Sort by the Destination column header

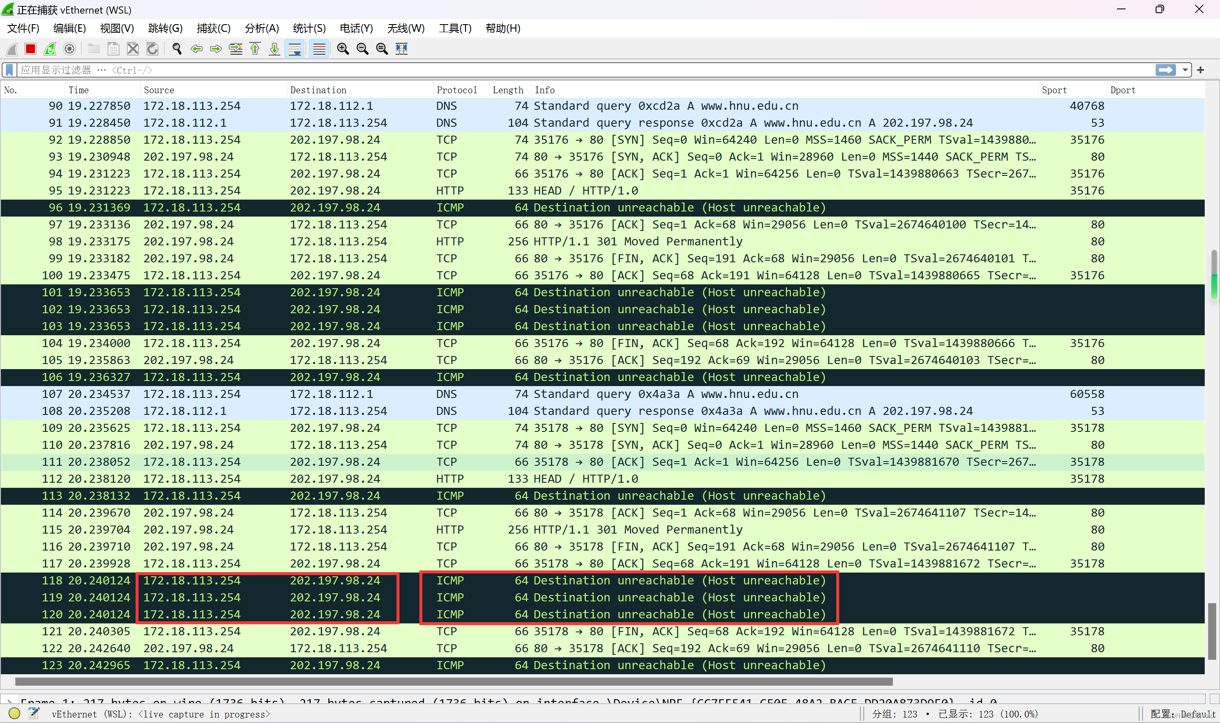[x=360, y=90]
